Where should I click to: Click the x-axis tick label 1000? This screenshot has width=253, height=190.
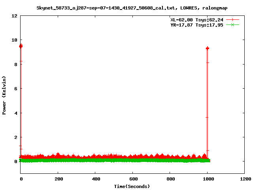pyautogui.click(x=208, y=179)
